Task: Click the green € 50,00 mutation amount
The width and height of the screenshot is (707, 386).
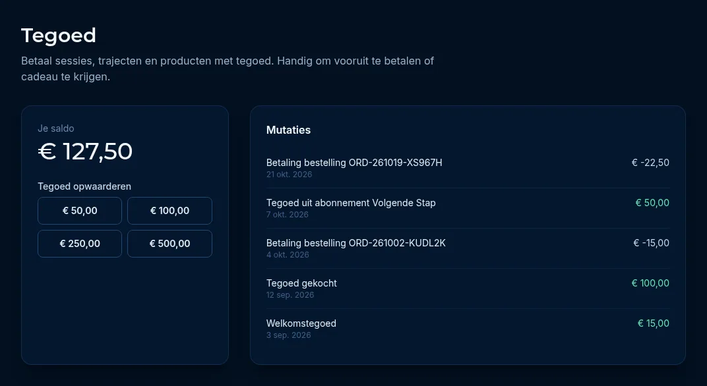Action: tap(652, 203)
